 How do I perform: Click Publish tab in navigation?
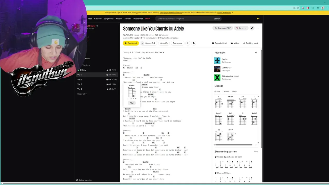coord(138,18)
